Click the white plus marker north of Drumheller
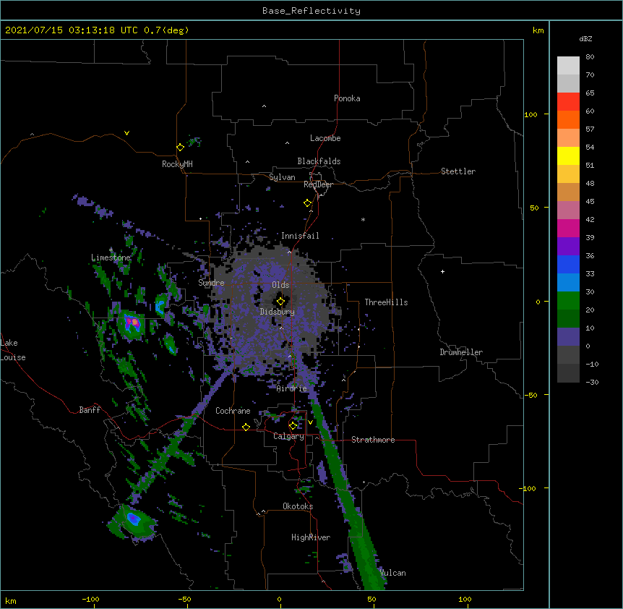The height and width of the screenshot is (609, 623). 442,271
